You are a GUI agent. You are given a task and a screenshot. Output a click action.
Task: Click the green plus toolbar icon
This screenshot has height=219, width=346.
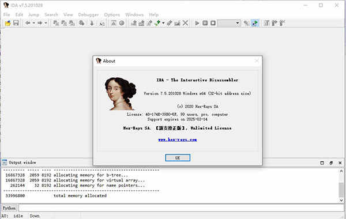pos(157,23)
